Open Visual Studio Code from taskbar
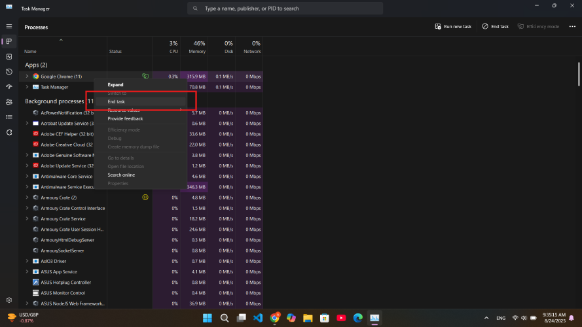 [258, 318]
